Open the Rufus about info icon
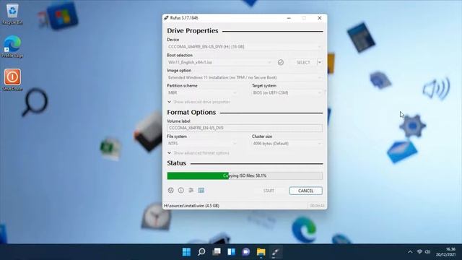Viewport: 462px width, 260px height. coord(181,191)
